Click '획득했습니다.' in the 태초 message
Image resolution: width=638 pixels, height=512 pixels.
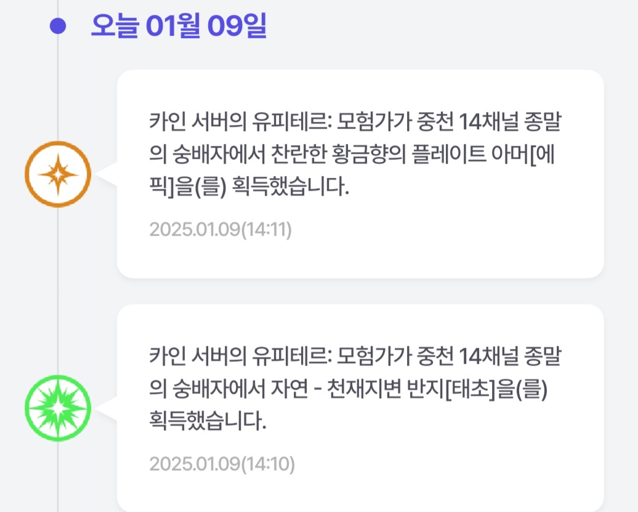point(208,421)
